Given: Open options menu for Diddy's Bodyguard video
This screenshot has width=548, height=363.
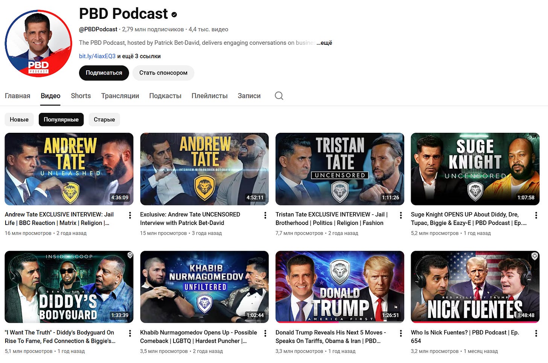Looking at the screenshot, I should [x=130, y=333].
